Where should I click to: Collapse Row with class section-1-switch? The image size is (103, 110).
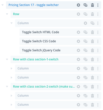[7, 59]
